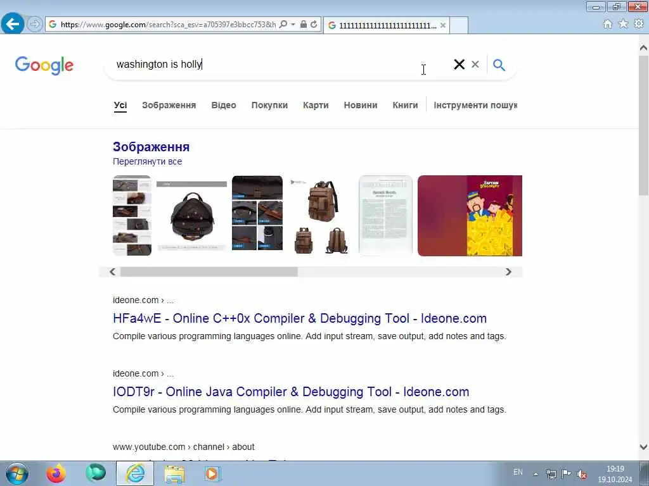Open the bag detail collage thumbnail

[132, 215]
